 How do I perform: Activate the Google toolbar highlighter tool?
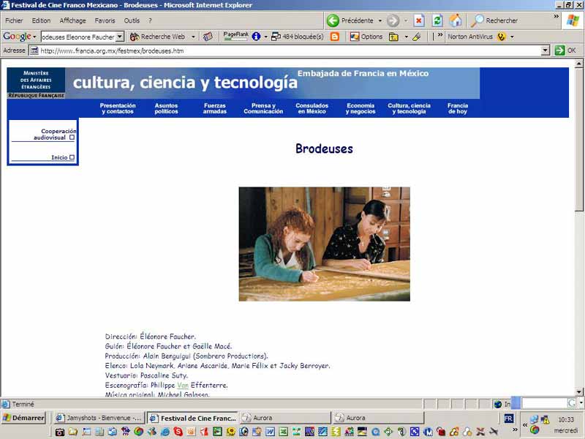pos(415,35)
